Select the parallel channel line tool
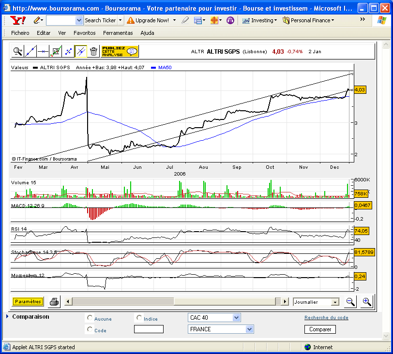This screenshot has width=393, height=354. click(x=81, y=51)
